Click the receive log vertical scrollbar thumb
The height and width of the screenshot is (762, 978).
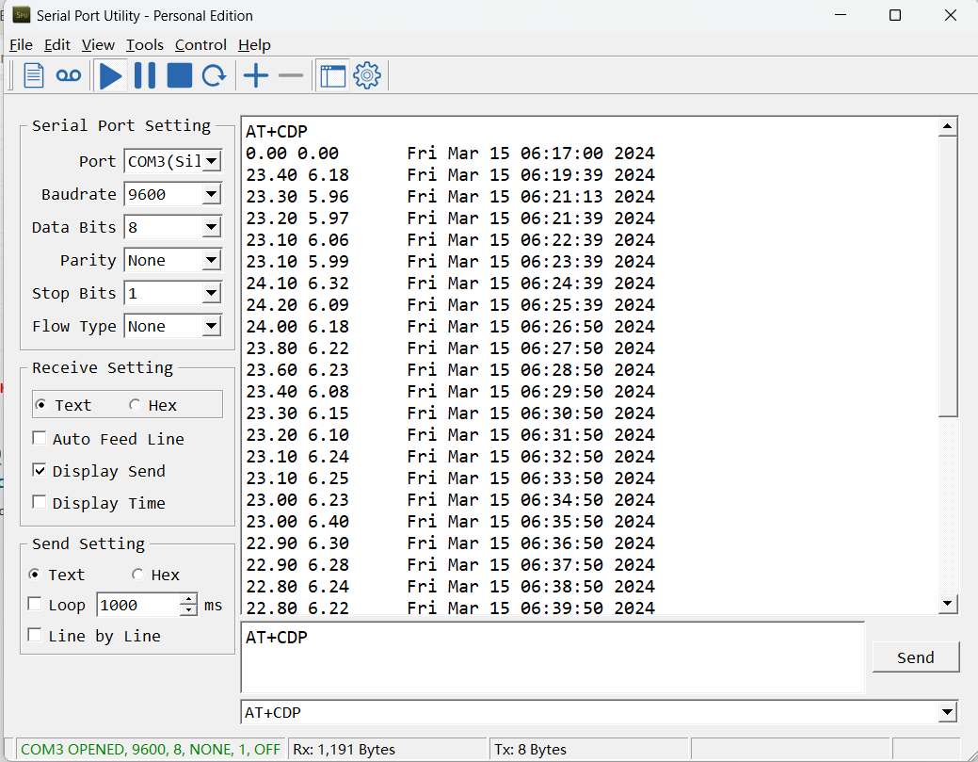coord(948,277)
